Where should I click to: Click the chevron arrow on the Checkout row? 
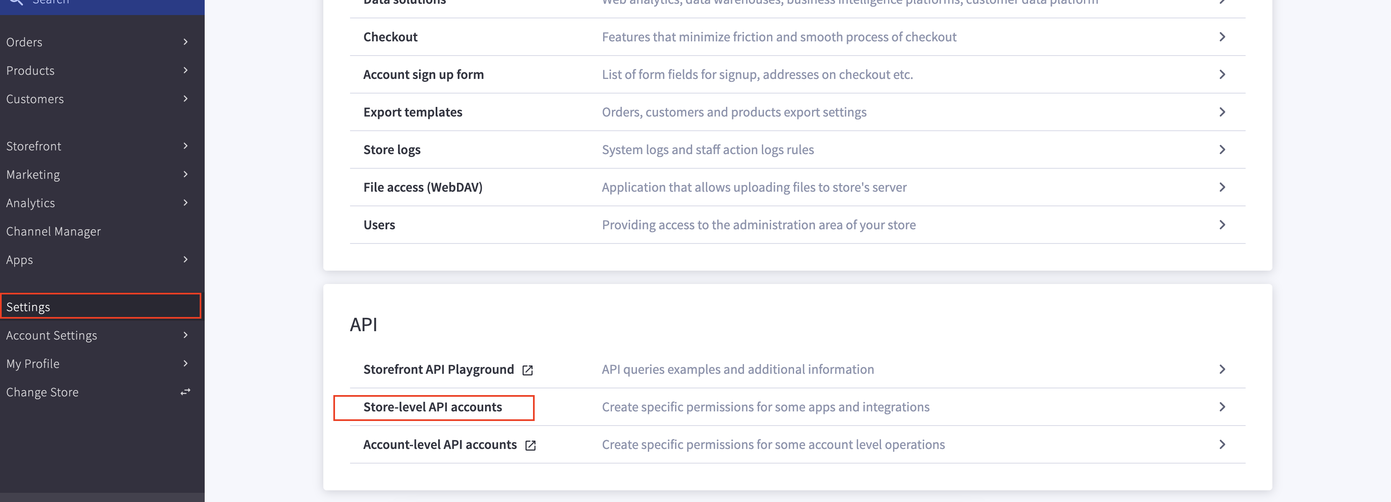(1223, 37)
